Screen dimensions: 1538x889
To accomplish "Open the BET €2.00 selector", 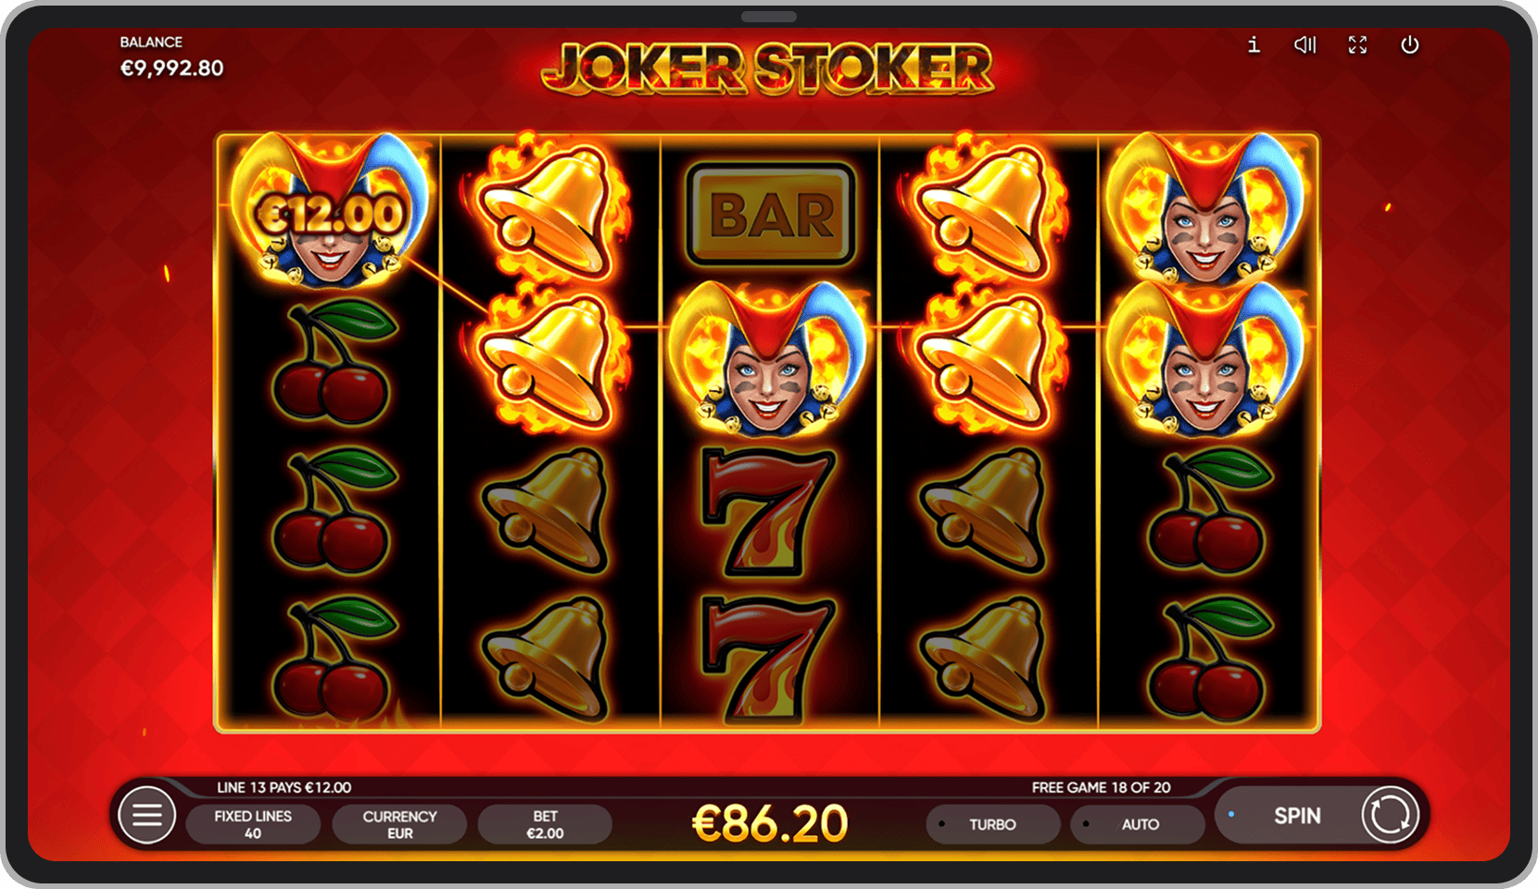I will click(545, 824).
